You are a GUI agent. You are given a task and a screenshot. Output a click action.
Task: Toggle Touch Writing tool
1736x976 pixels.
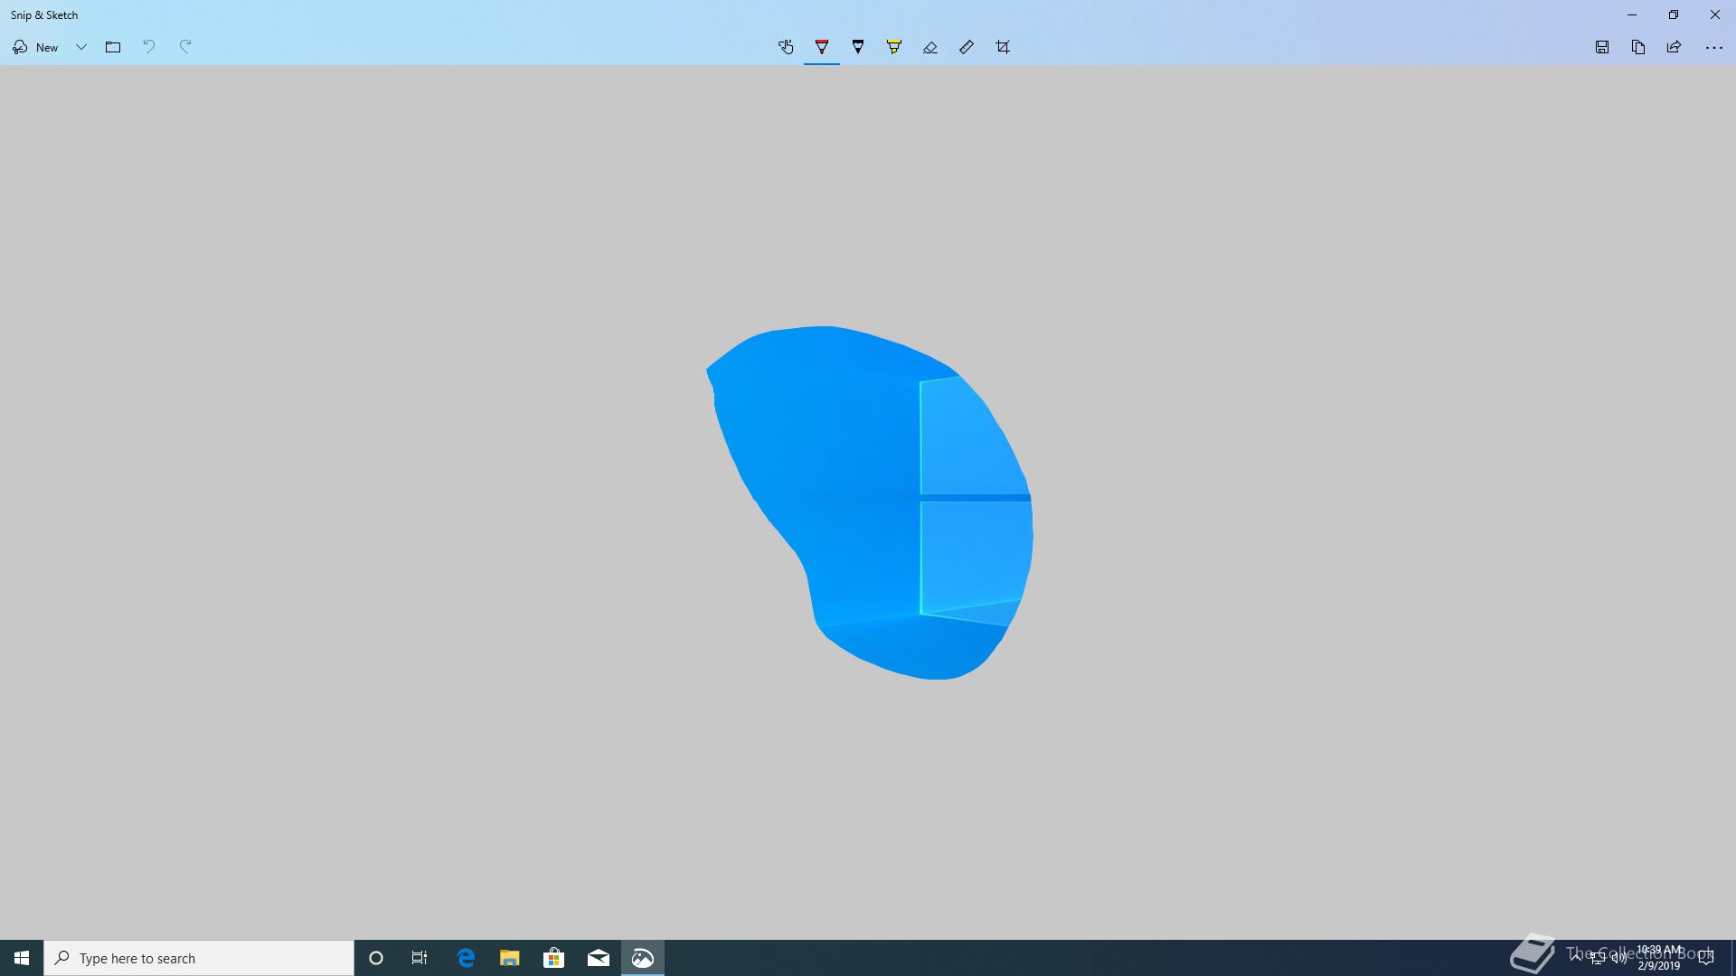(786, 47)
